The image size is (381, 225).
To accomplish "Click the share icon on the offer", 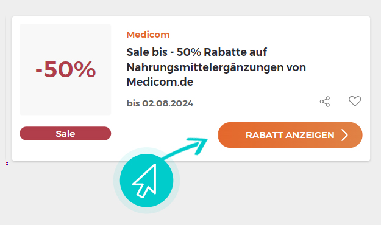I will 325,102.
